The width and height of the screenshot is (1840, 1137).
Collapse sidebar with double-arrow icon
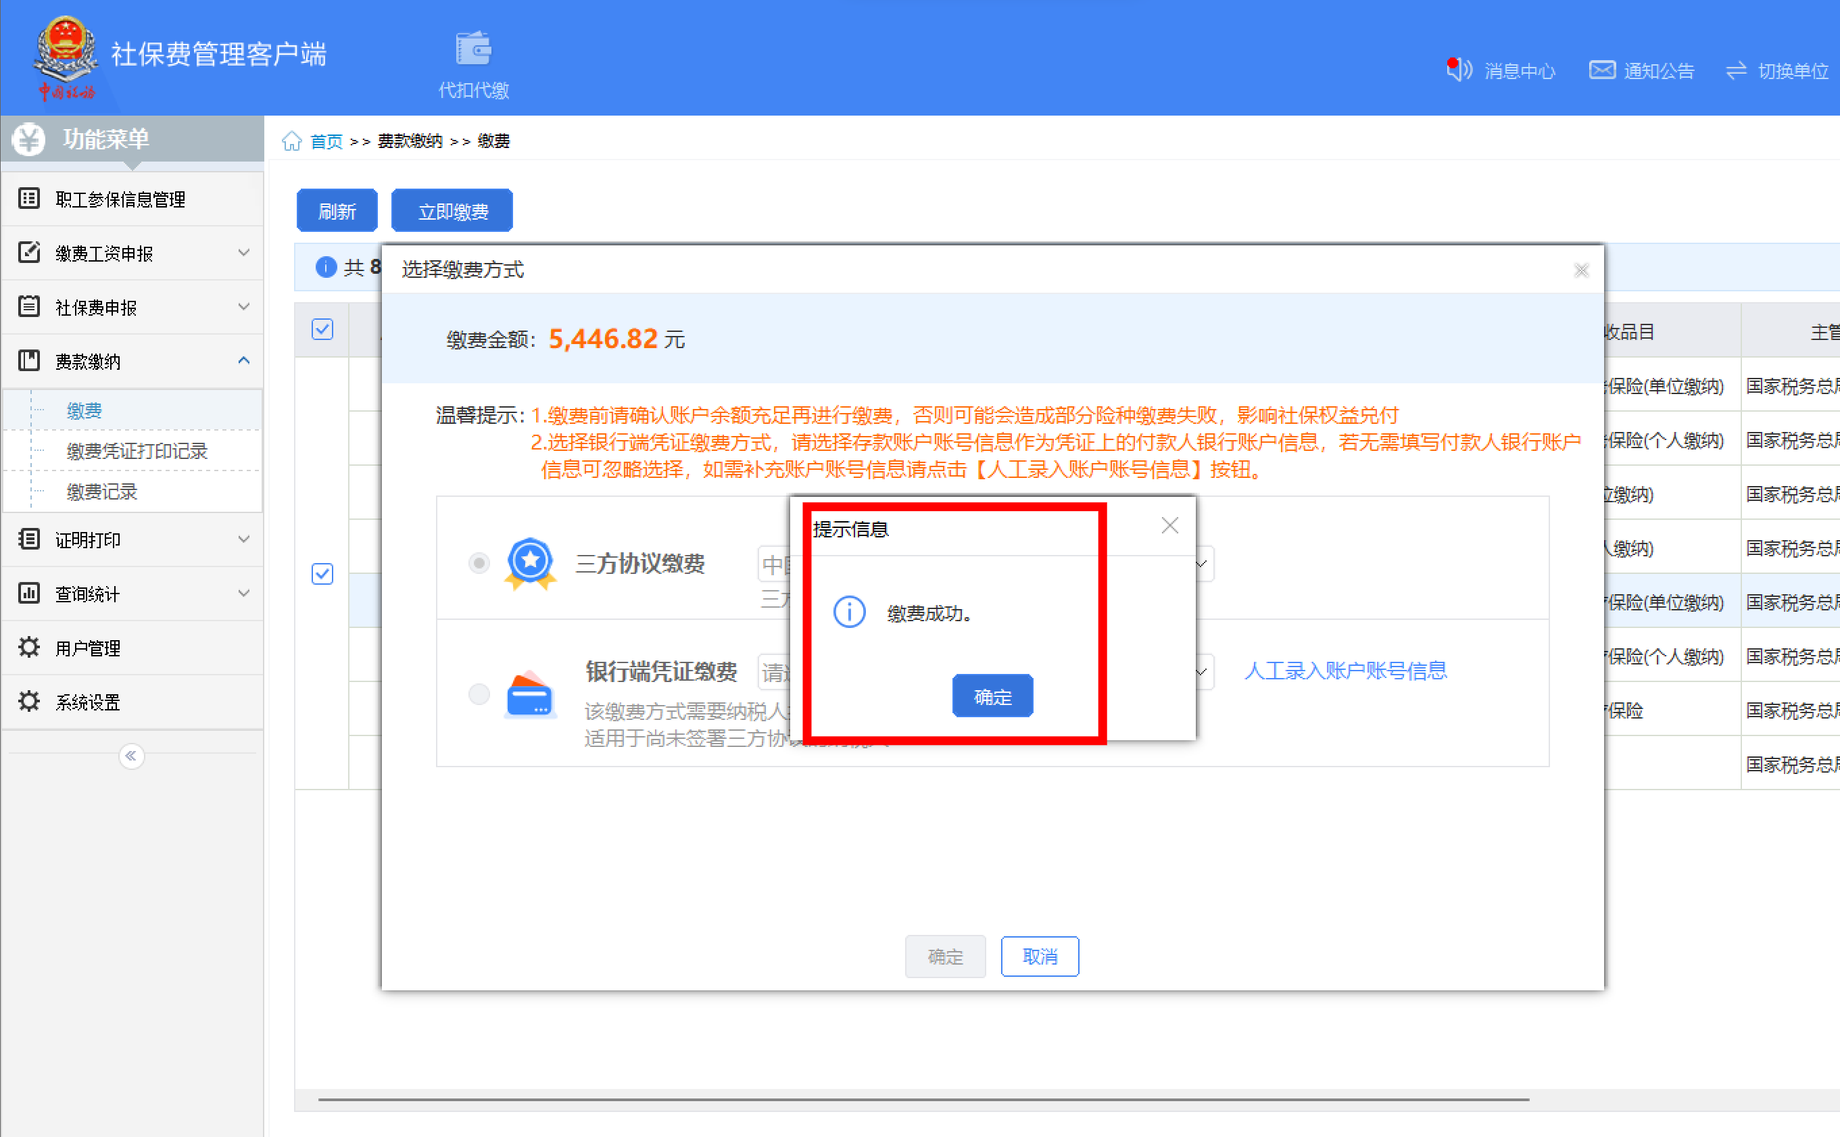point(132,756)
